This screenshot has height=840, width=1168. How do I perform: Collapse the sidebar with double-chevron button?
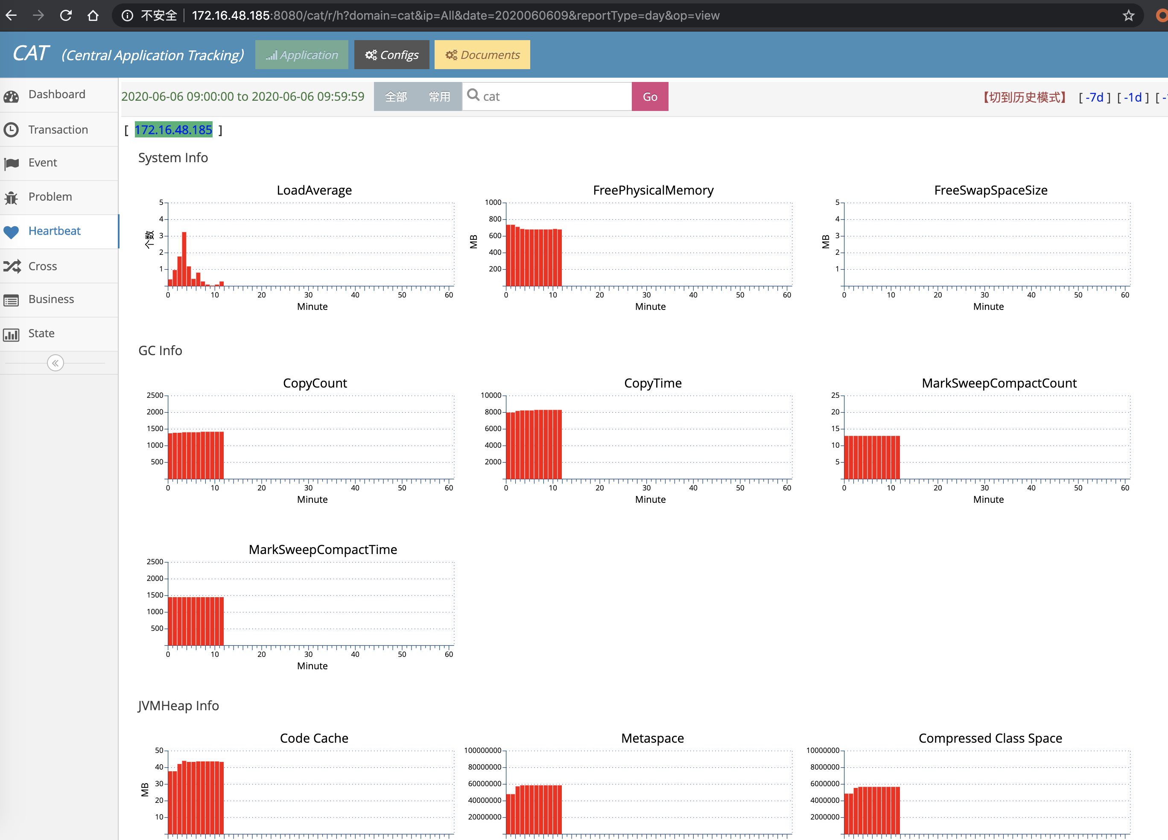coord(55,363)
